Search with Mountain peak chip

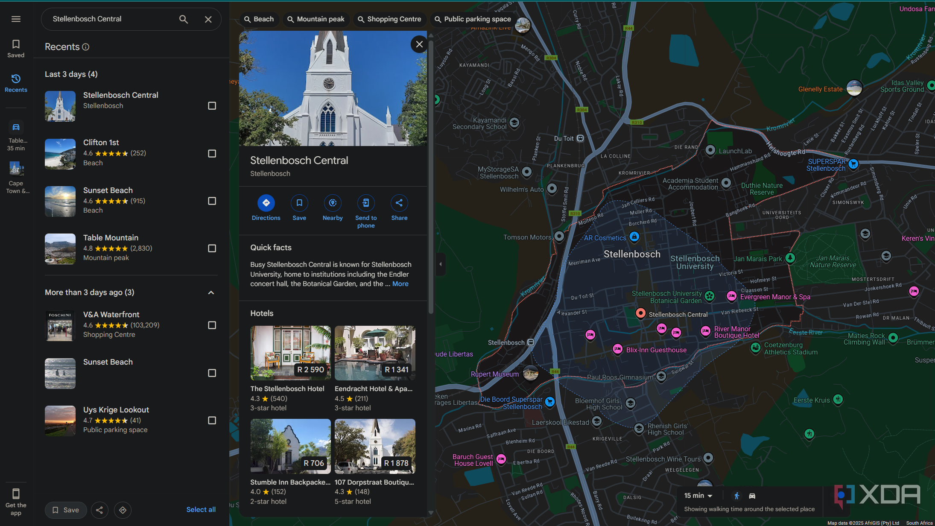click(316, 19)
